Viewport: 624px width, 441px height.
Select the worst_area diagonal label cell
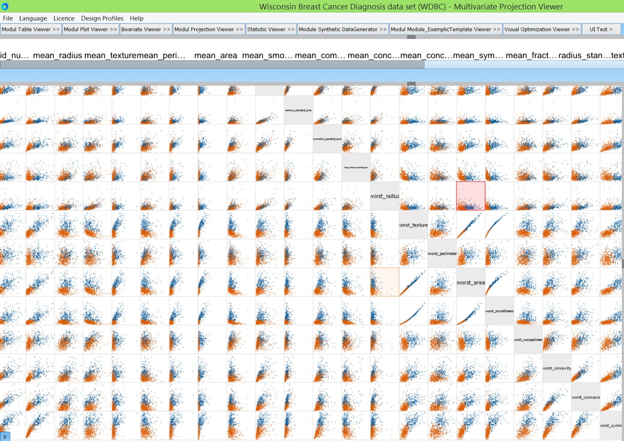(x=471, y=282)
